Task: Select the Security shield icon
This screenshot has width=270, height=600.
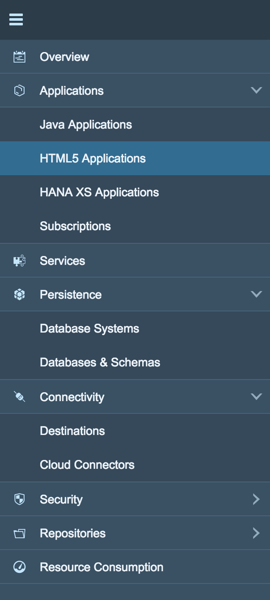Action: [x=19, y=499]
